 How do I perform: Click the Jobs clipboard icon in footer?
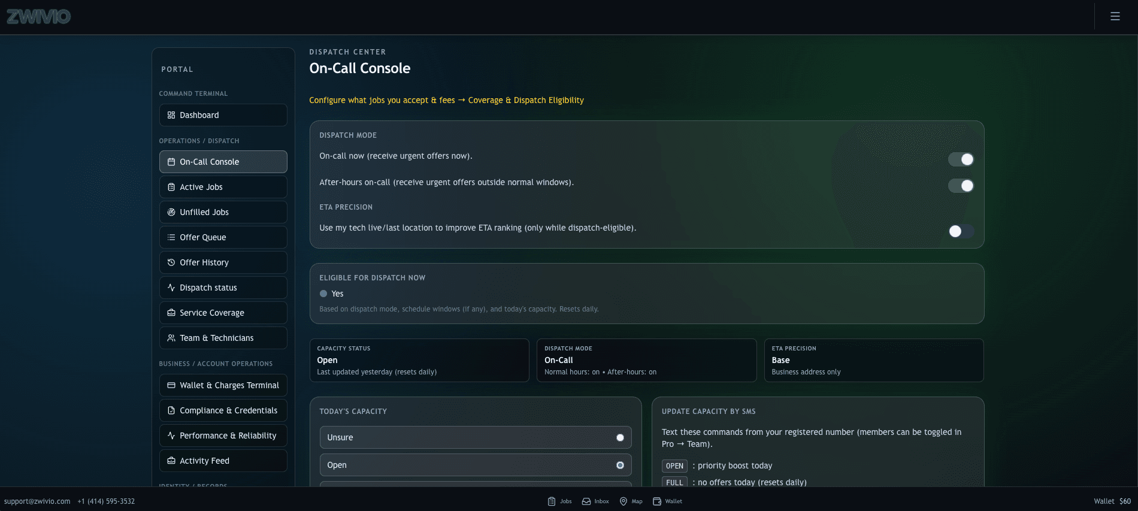552,501
